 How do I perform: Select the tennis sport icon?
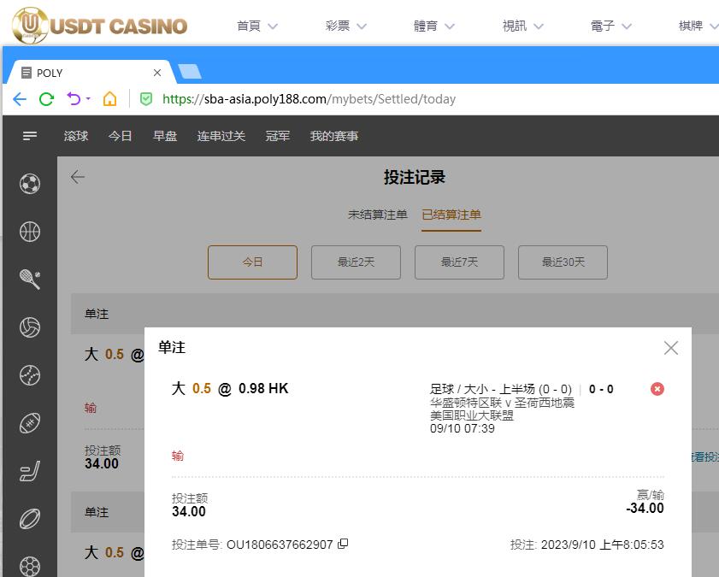30,280
